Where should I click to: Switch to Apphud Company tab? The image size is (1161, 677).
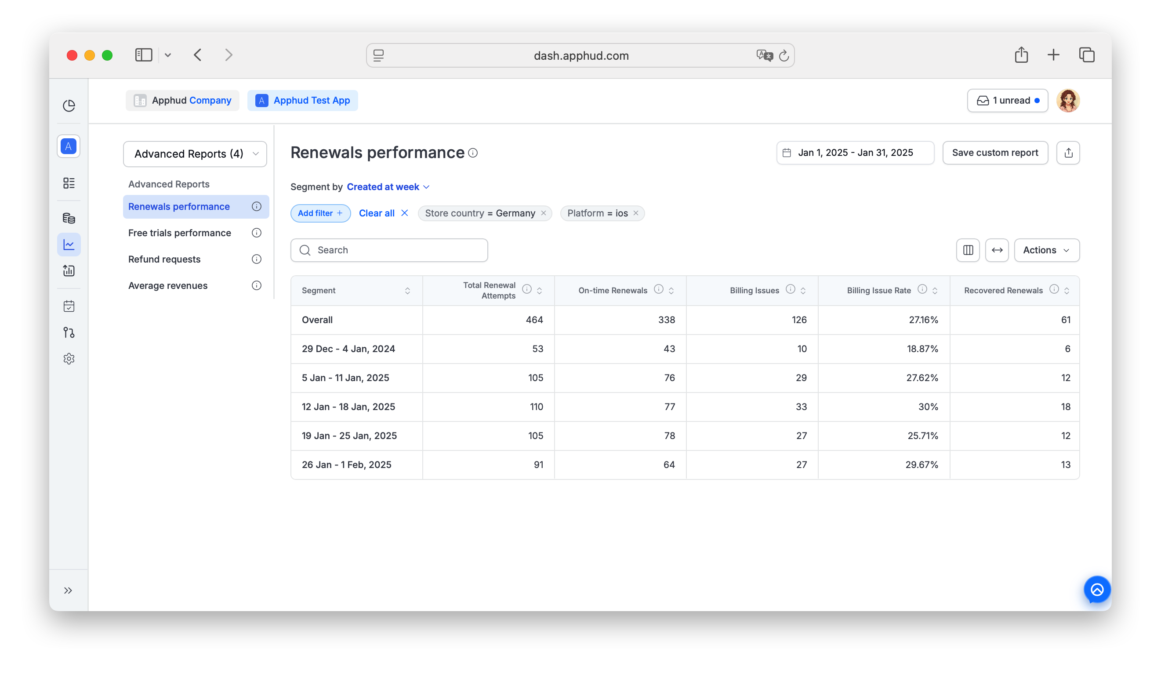coord(182,101)
